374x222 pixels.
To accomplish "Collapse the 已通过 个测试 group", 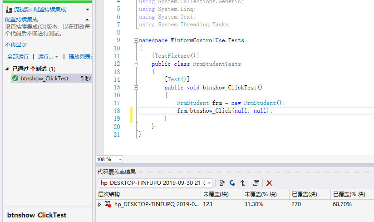I will [7, 69].
